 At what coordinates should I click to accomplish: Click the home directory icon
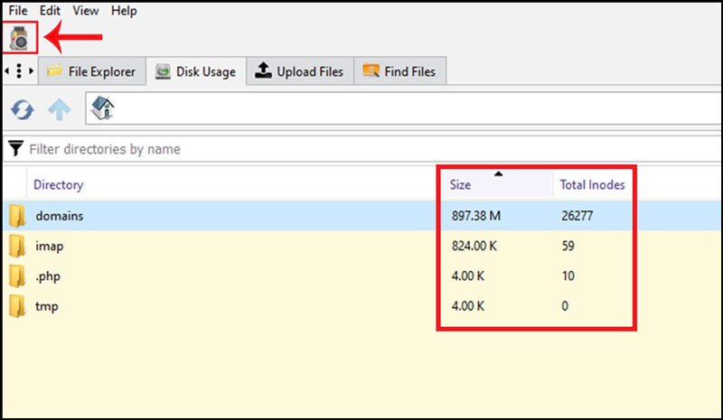[x=103, y=110]
